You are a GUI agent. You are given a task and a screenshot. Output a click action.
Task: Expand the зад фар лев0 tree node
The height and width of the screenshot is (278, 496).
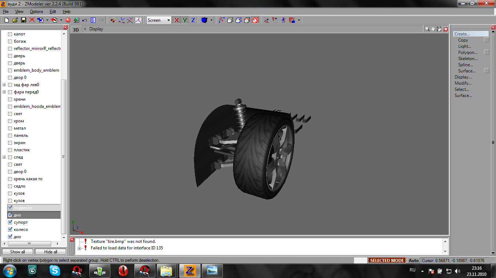point(4,85)
